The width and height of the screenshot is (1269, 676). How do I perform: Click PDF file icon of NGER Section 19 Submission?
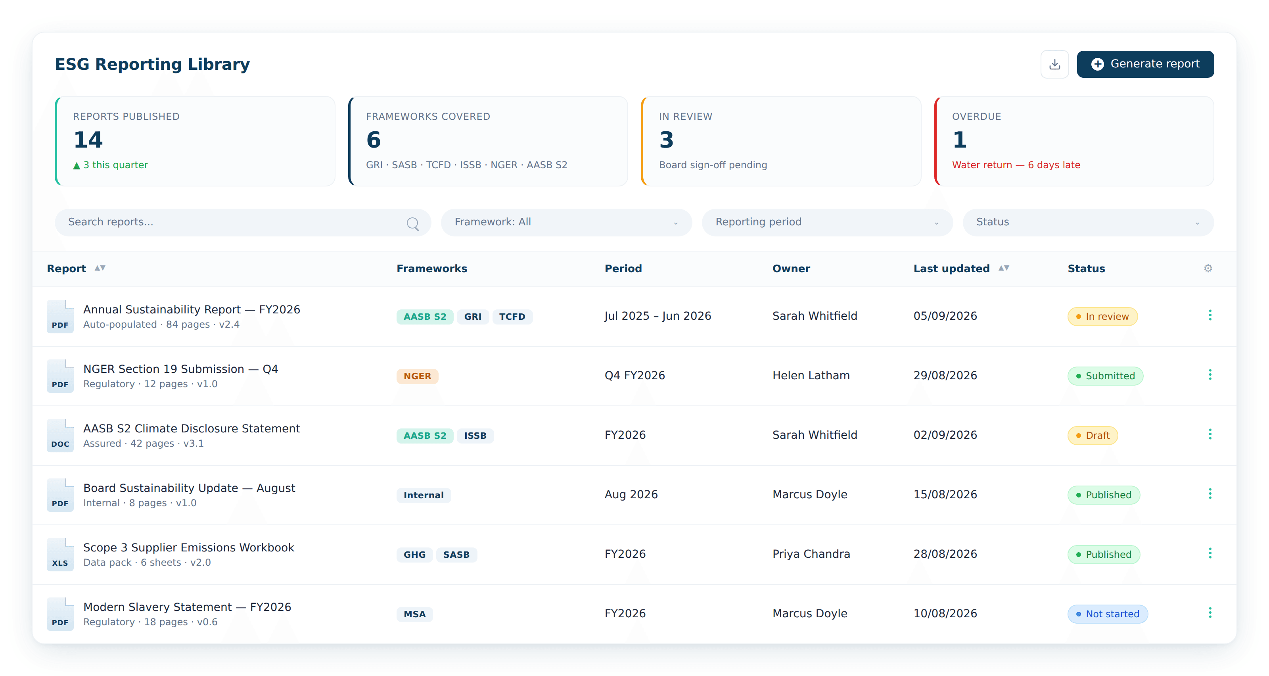[60, 376]
